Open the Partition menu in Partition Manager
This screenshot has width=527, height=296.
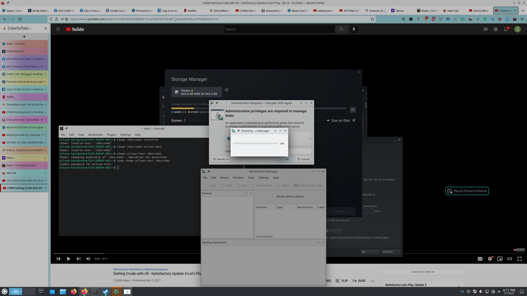(238, 178)
